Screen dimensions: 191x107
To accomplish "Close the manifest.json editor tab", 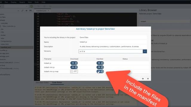I will (x=48, y=11).
